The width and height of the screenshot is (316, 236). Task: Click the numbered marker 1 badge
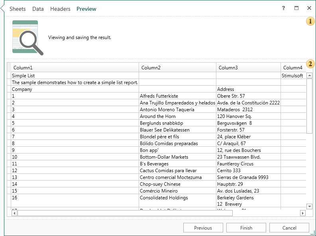coord(310,21)
